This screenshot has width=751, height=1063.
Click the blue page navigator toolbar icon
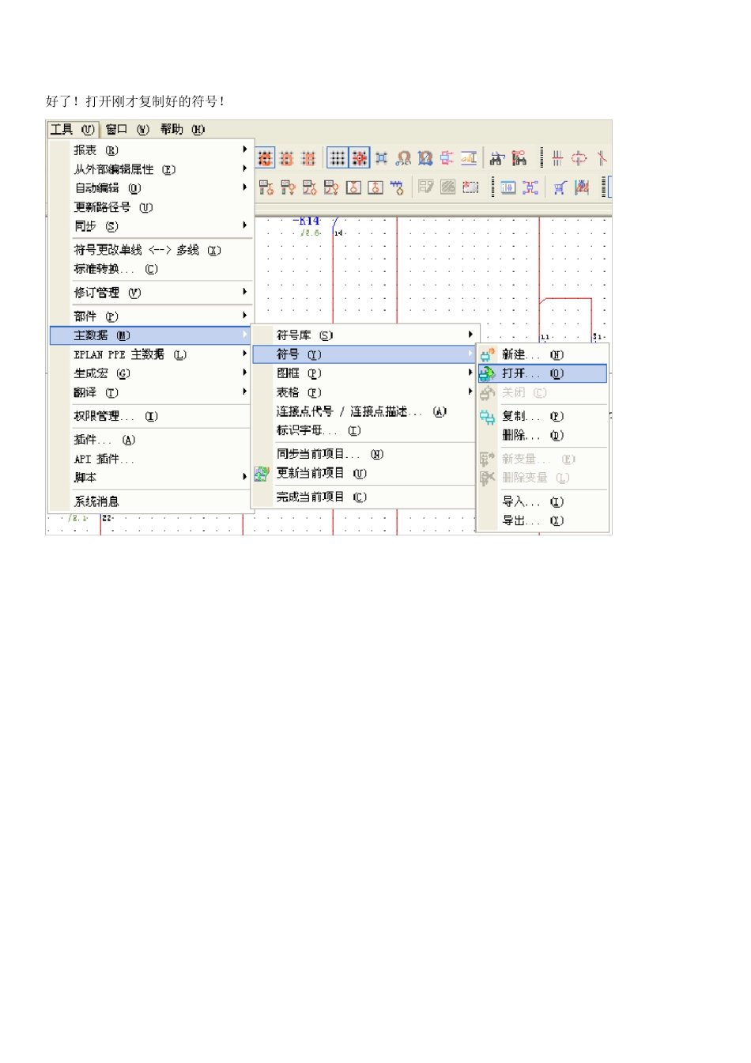(508, 187)
